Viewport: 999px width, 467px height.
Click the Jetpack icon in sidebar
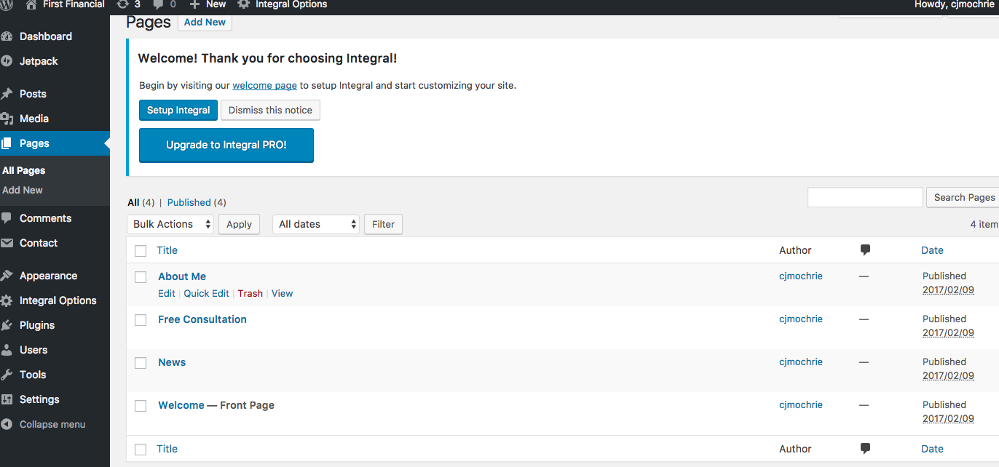[x=7, y=61]
